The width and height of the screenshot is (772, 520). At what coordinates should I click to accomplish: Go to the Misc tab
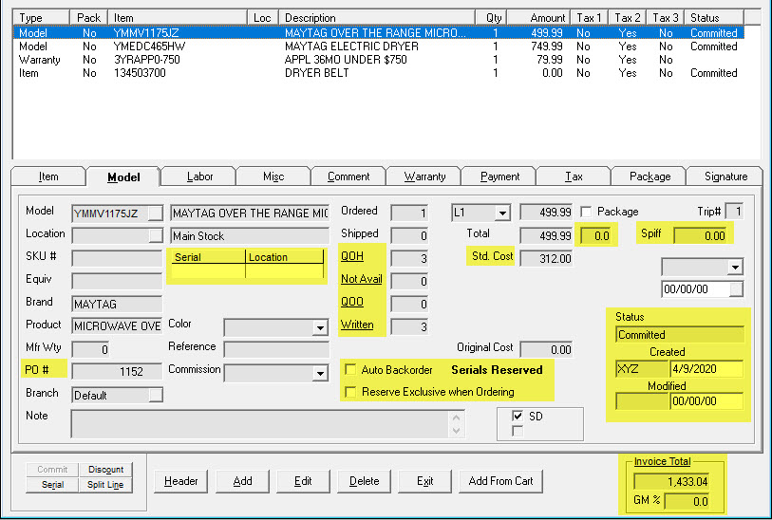coord(273,176)
